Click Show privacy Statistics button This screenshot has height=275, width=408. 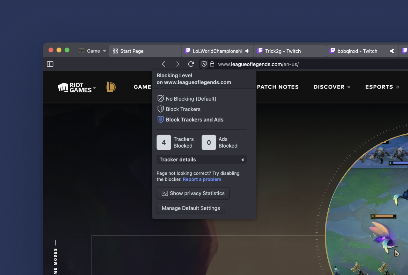[193, 193]
